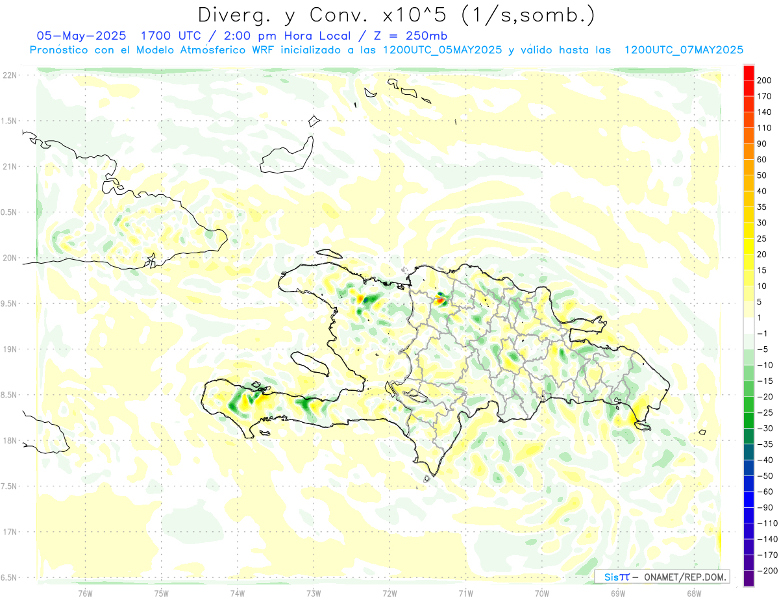Click the "-60" legend value
The image size is (779, 602).
tap(765, 492)
